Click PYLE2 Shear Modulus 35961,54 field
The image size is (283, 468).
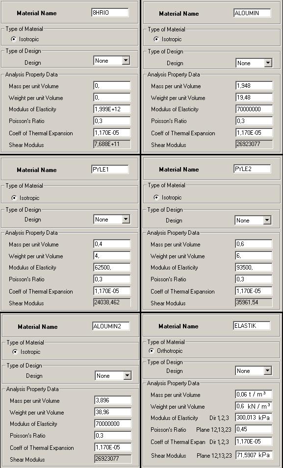[254, 302]
